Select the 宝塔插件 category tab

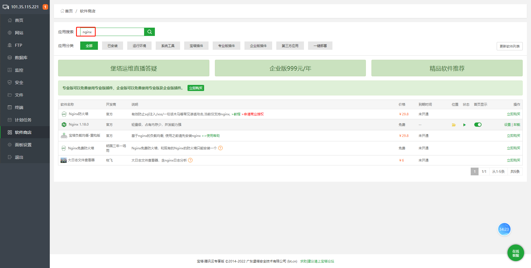pyautogui.click(x=196, y=46)
